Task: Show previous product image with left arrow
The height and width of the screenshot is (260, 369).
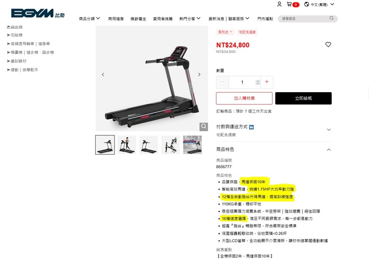Action: tap(103, 75)
